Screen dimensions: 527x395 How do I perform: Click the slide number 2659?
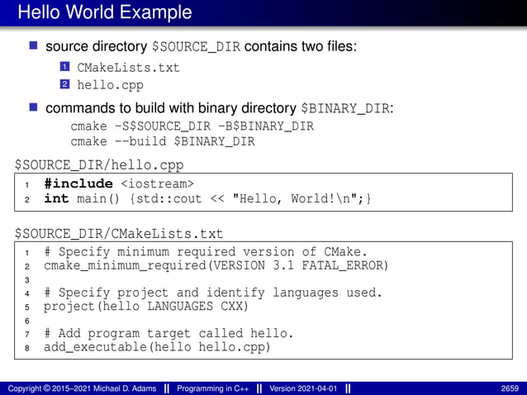510,388
